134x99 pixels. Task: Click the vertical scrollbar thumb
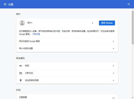point(133,27)
